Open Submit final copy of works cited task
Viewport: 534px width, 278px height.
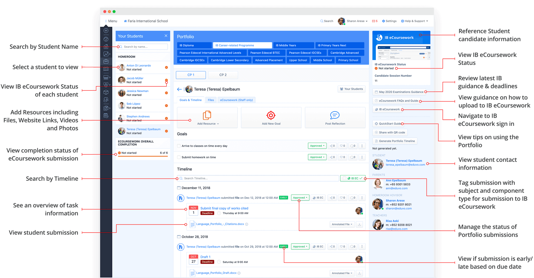[224, 208]
